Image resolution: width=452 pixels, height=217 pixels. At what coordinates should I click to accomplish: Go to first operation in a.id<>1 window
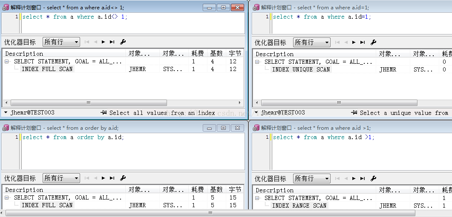point(87,42)
